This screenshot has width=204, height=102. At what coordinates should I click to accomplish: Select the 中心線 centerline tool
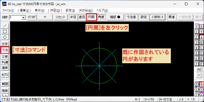tap(5, 62)
